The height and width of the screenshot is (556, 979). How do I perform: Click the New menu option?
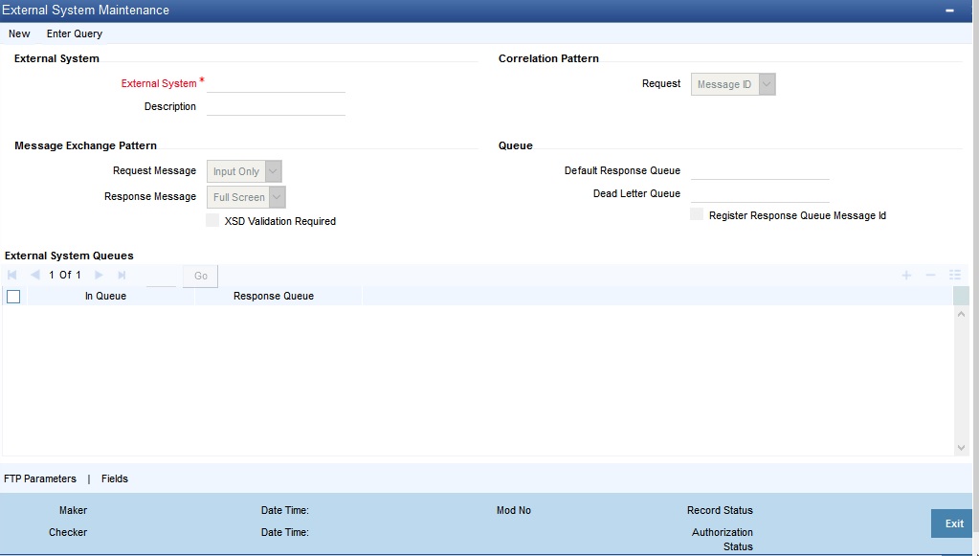click(19, 33)
